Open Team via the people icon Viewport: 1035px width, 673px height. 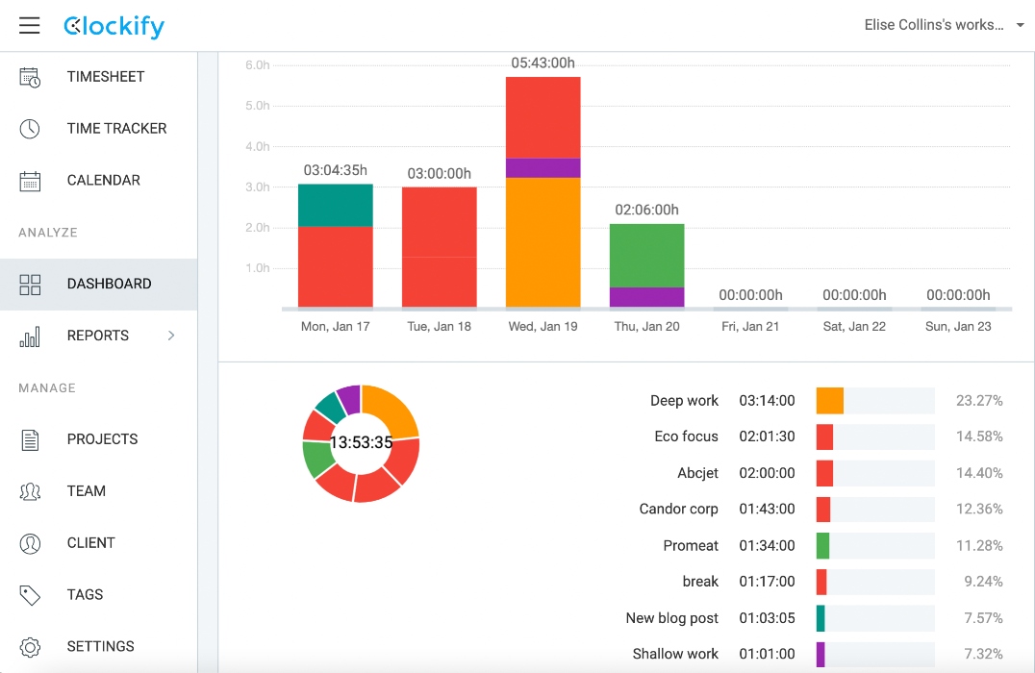point(30,490)
